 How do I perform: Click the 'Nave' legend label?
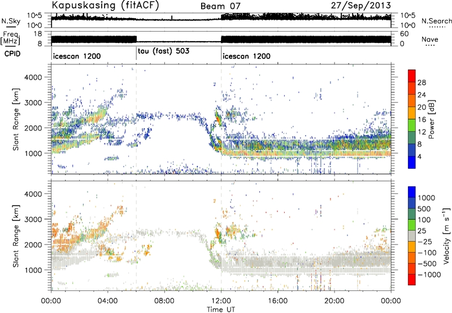[x=430, y=39]
